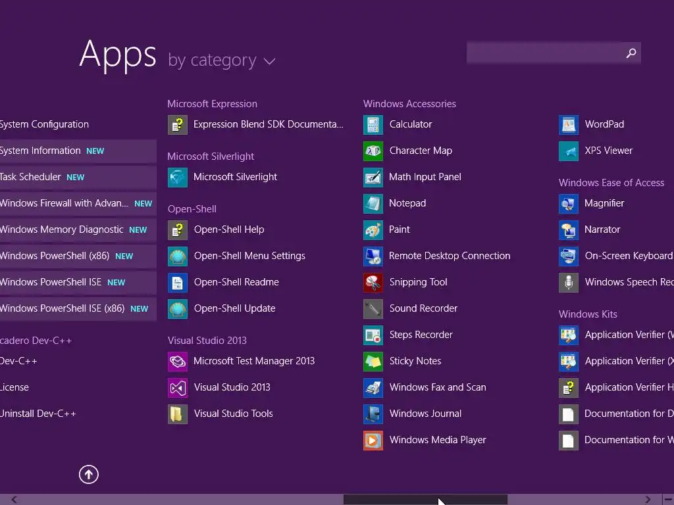Open Remote Desktop Connection icon
The height and width of the screenshot is (505, 674).
[373, 256]
